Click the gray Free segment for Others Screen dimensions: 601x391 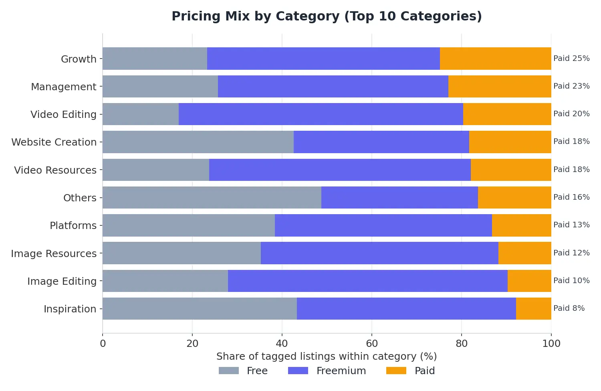coord(212,198)
